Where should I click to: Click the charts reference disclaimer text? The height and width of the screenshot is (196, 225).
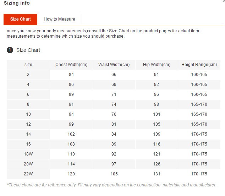pyautogui.click(x=111, y=185)
